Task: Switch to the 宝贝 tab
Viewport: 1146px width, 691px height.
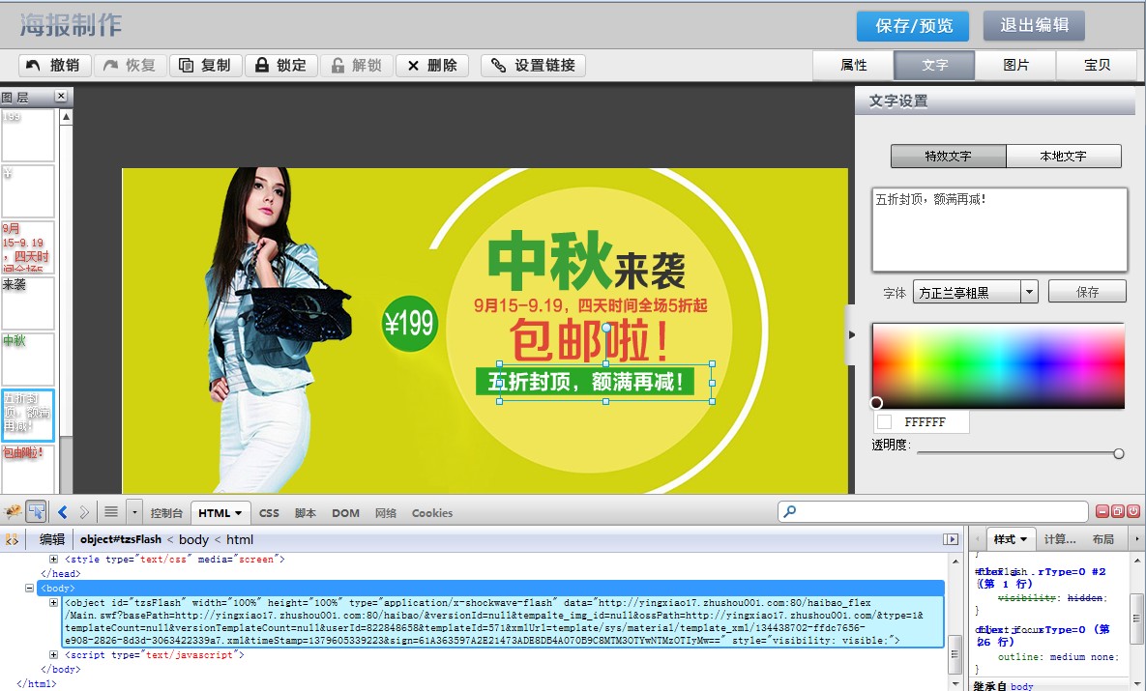Action: coord(1097,65)
